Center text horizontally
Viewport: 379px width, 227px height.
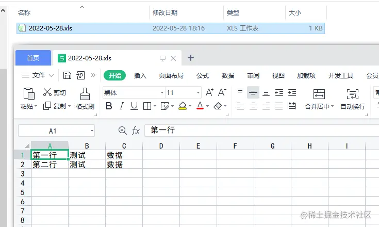253,106
